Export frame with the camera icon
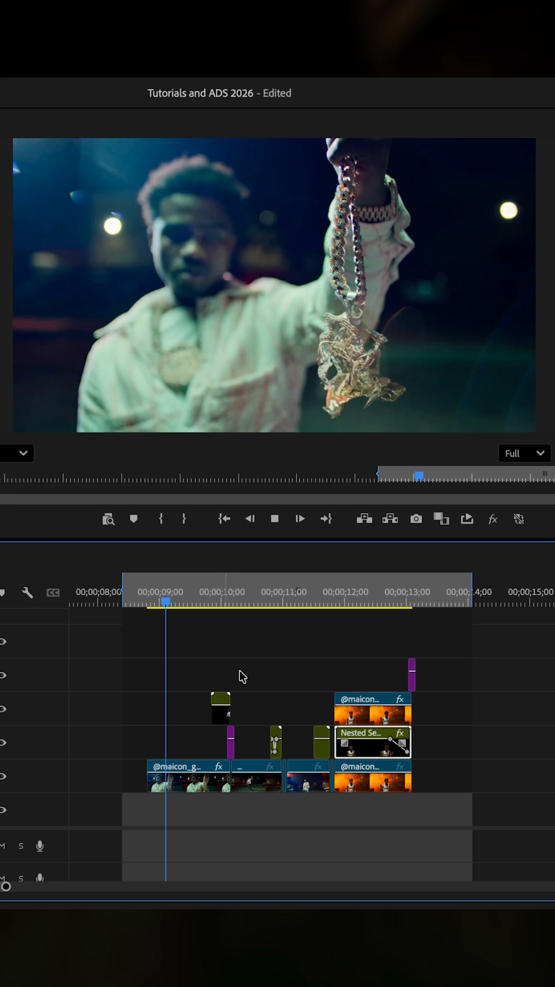The image size is (555, 987). pos(416,519)
